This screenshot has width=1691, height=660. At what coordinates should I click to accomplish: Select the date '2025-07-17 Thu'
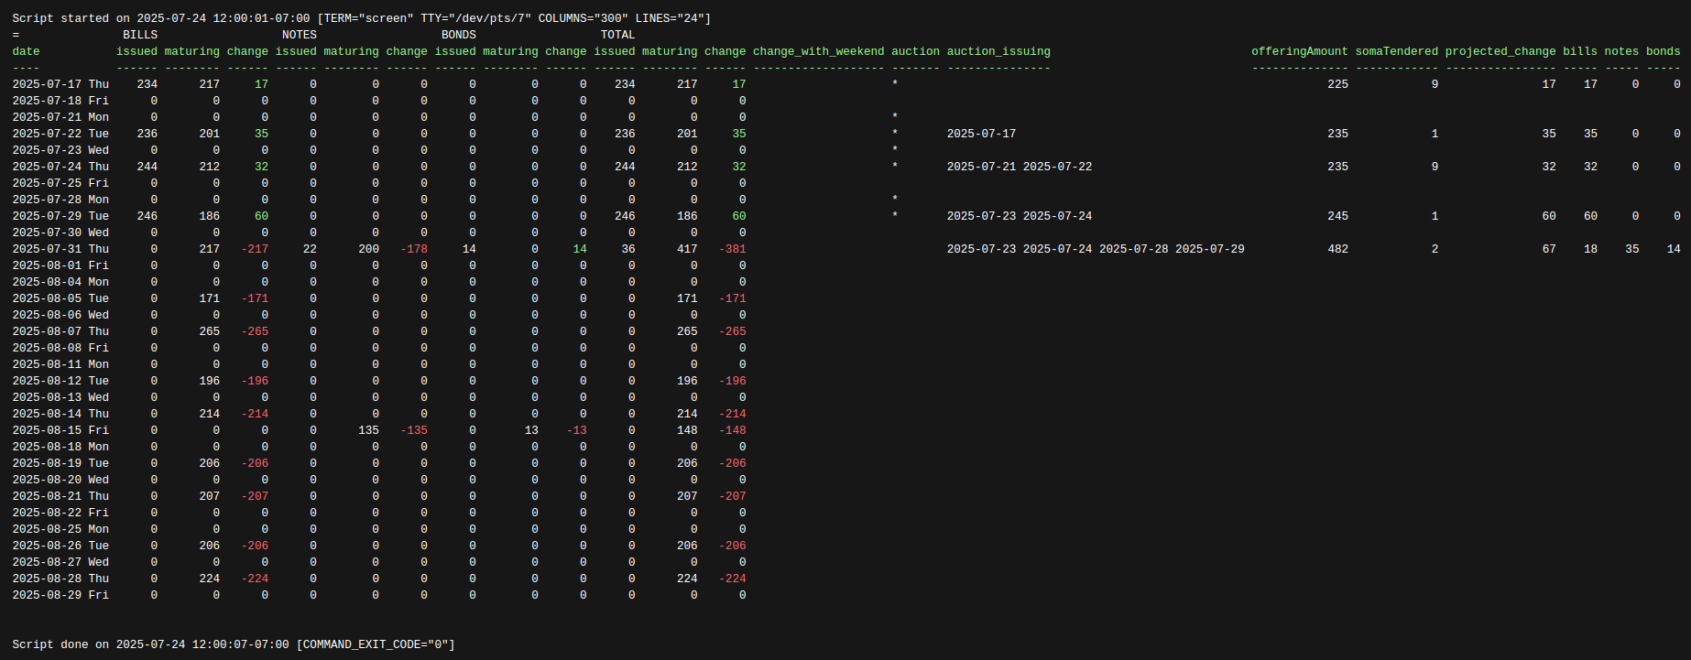point(60,84)
